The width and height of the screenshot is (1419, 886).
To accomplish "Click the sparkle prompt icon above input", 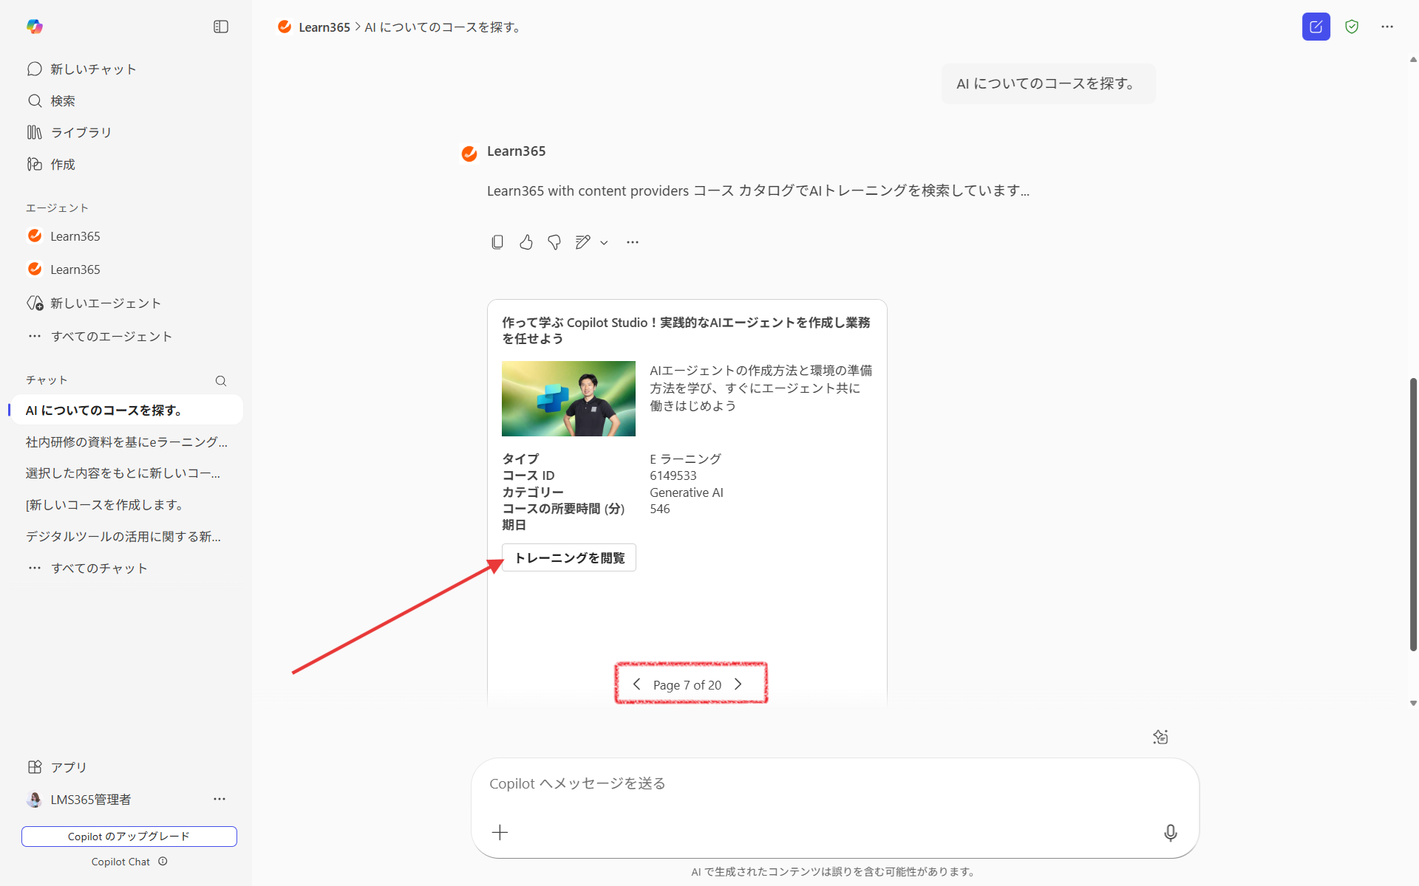I will pyautogui.click(x=1160, y=737).
